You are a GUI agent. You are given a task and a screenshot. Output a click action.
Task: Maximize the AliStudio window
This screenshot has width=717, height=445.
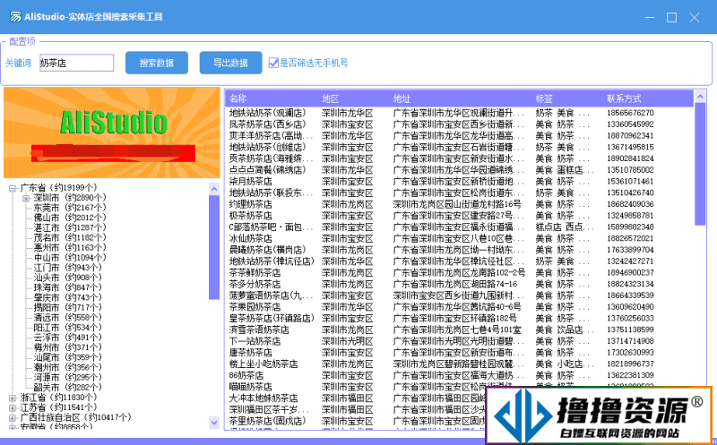[x=671, y=17]
